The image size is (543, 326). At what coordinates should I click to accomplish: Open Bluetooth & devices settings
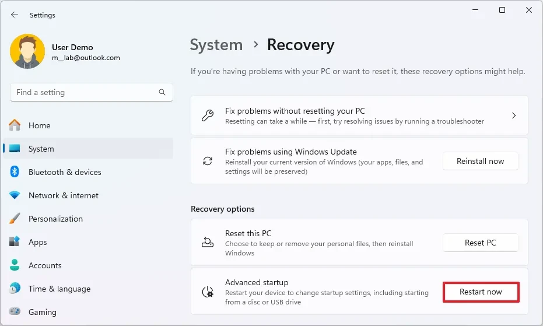[x=88, y=172]
